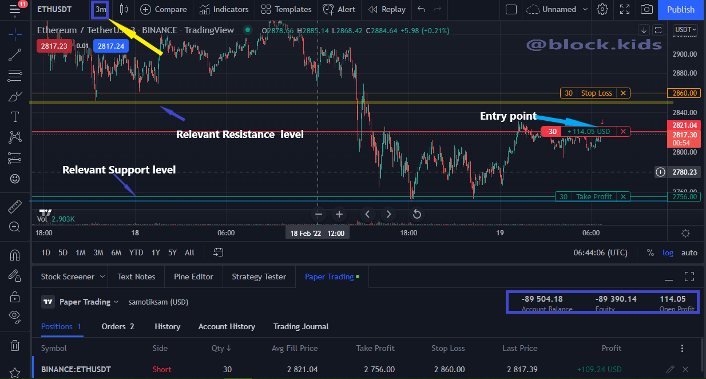The image size is (706, 379).
Task: Open chart type candles selector
Action: tap(124, 9)
